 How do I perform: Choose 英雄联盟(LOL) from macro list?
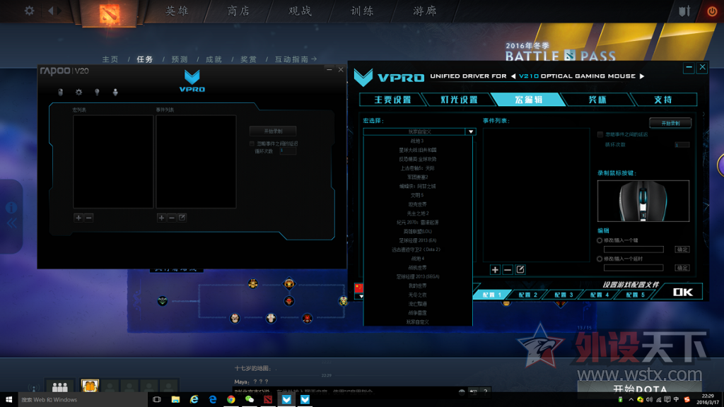pos(417,232)
